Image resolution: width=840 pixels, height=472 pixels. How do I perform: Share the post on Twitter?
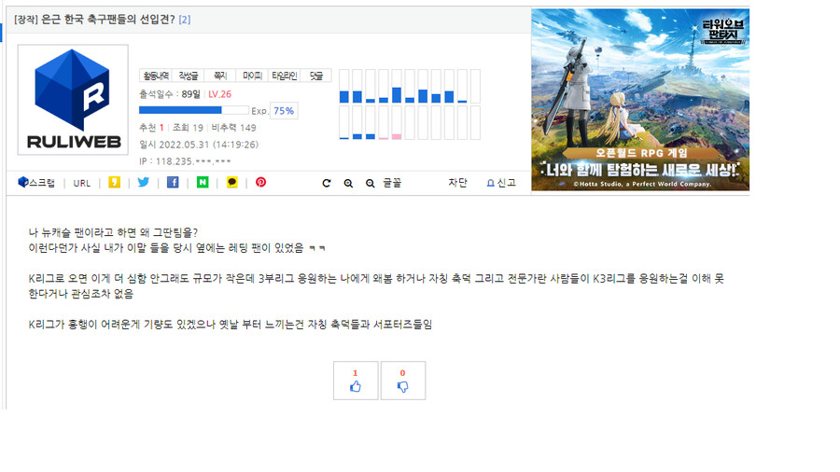(144, 183)
